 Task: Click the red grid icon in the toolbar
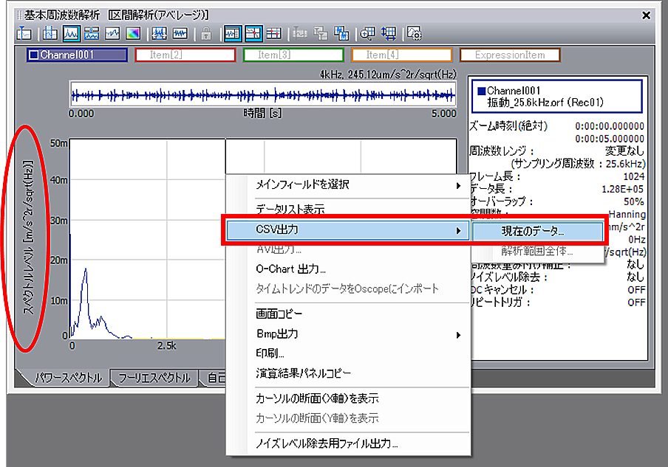tap(273, 33)
